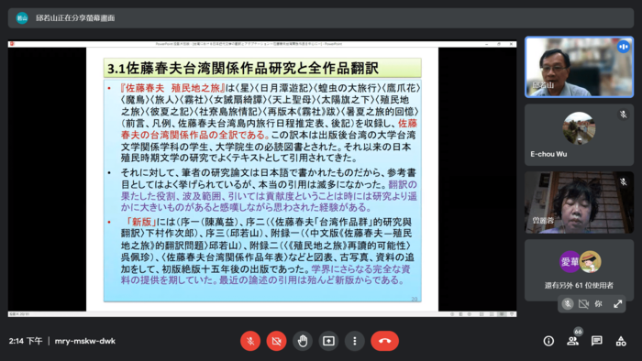Expand self-view with the arrows icon
Viewport: 642px width, 361px height.
[x=617, y=304]
